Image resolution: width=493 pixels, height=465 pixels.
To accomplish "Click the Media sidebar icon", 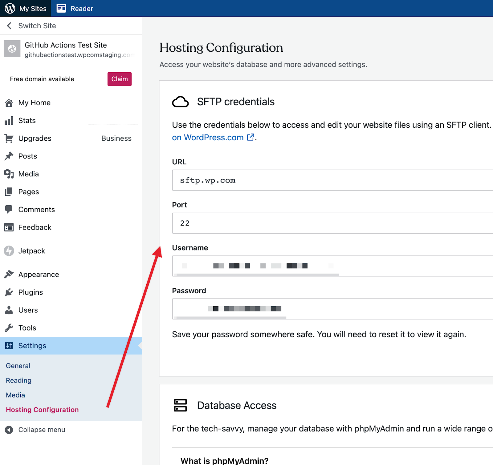I will (9, 174).
